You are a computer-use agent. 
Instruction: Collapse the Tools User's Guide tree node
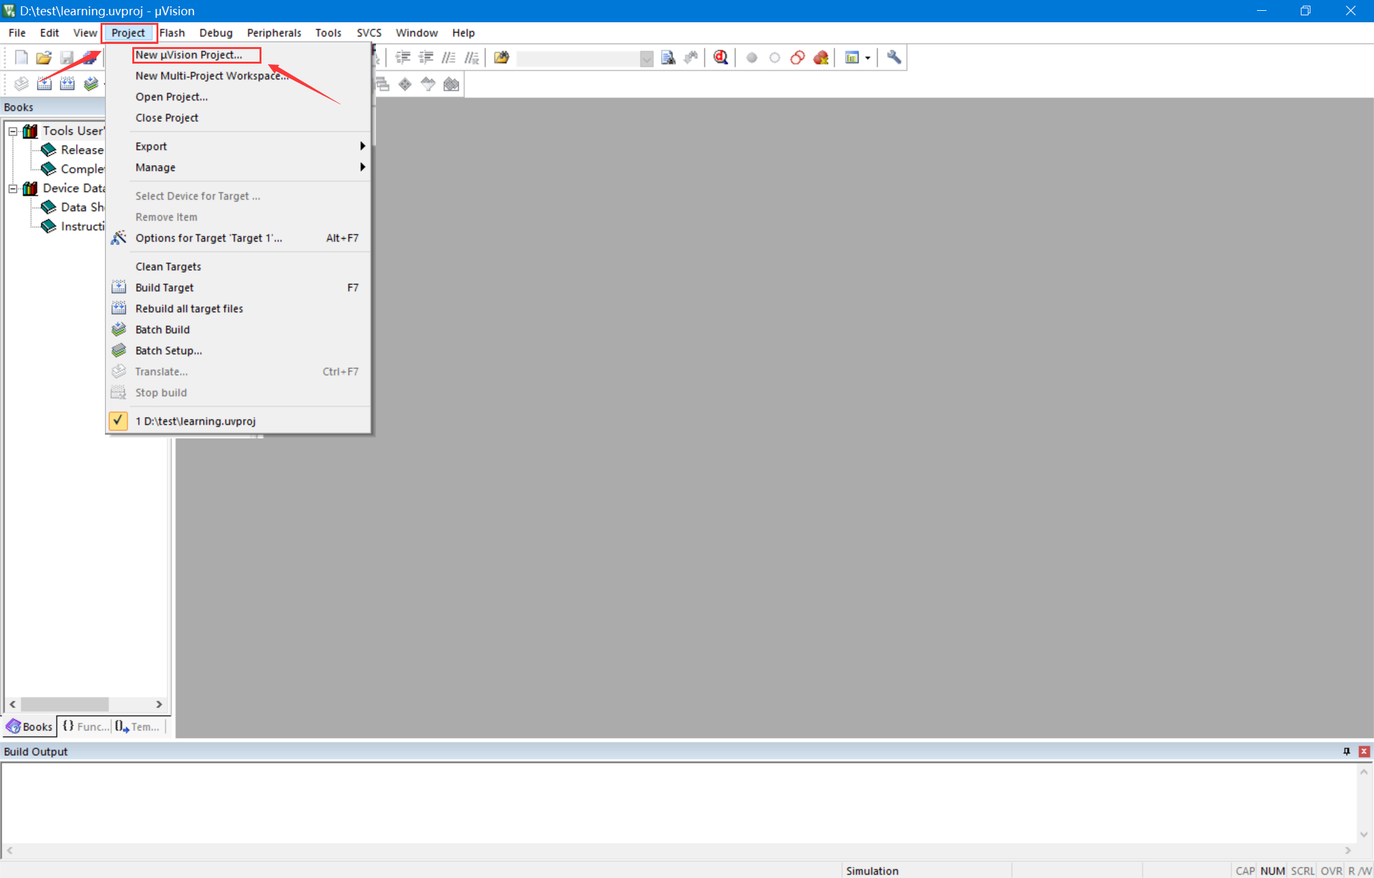pyautogui.click(x=12, y=131)
